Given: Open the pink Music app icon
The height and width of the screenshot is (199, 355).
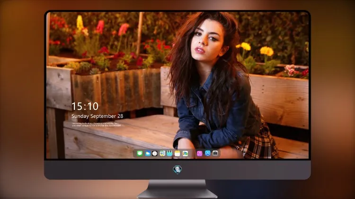Looking at the screenshot, I should [199, 153].
